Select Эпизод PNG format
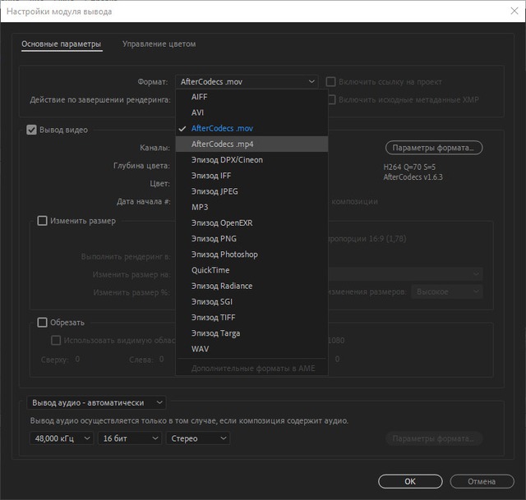 214,238
